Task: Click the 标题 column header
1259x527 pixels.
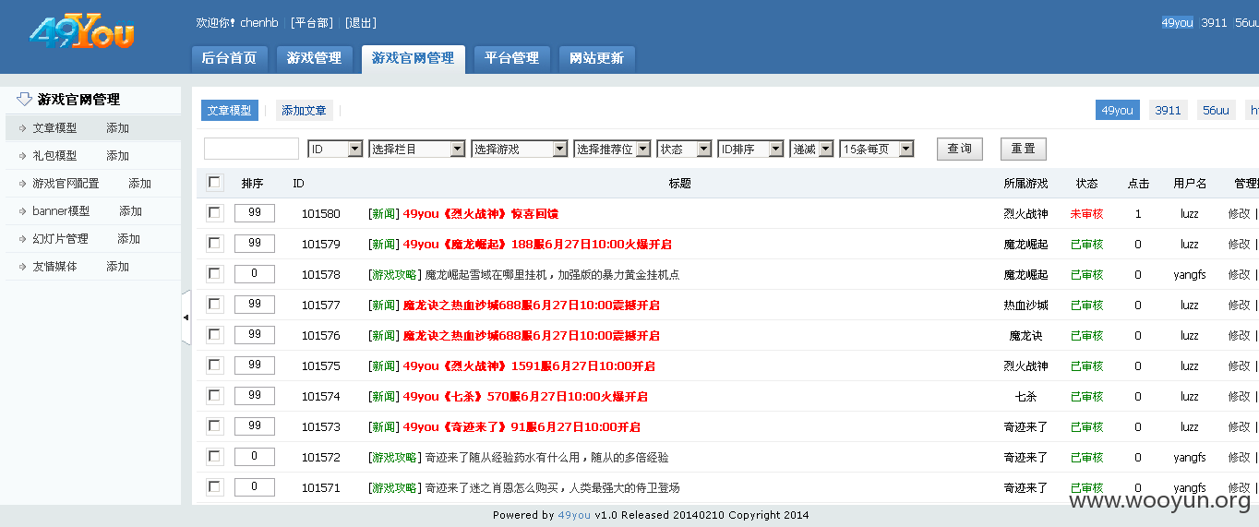Action: (x=679, y=184)
